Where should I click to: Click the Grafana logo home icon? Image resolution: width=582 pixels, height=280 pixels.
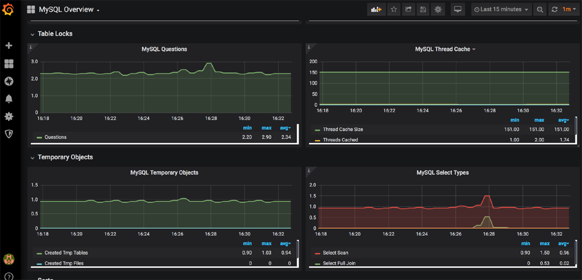pyautogui.click(x=9, y=10)
